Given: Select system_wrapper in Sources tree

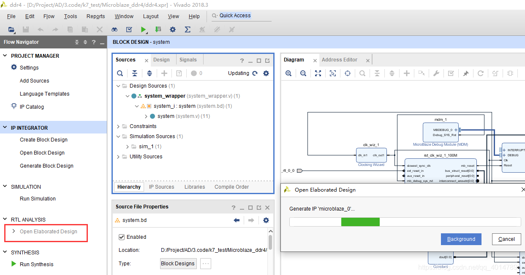Looking at the screenshot, I should pos(165,96).
